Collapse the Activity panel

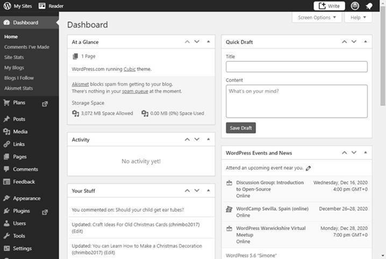(x=208, y=139)
